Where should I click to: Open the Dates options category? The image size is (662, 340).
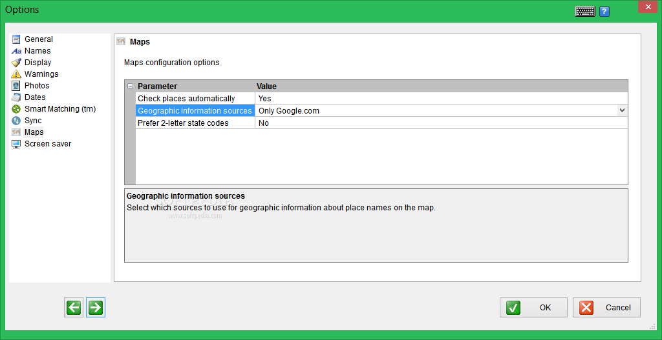35,97
